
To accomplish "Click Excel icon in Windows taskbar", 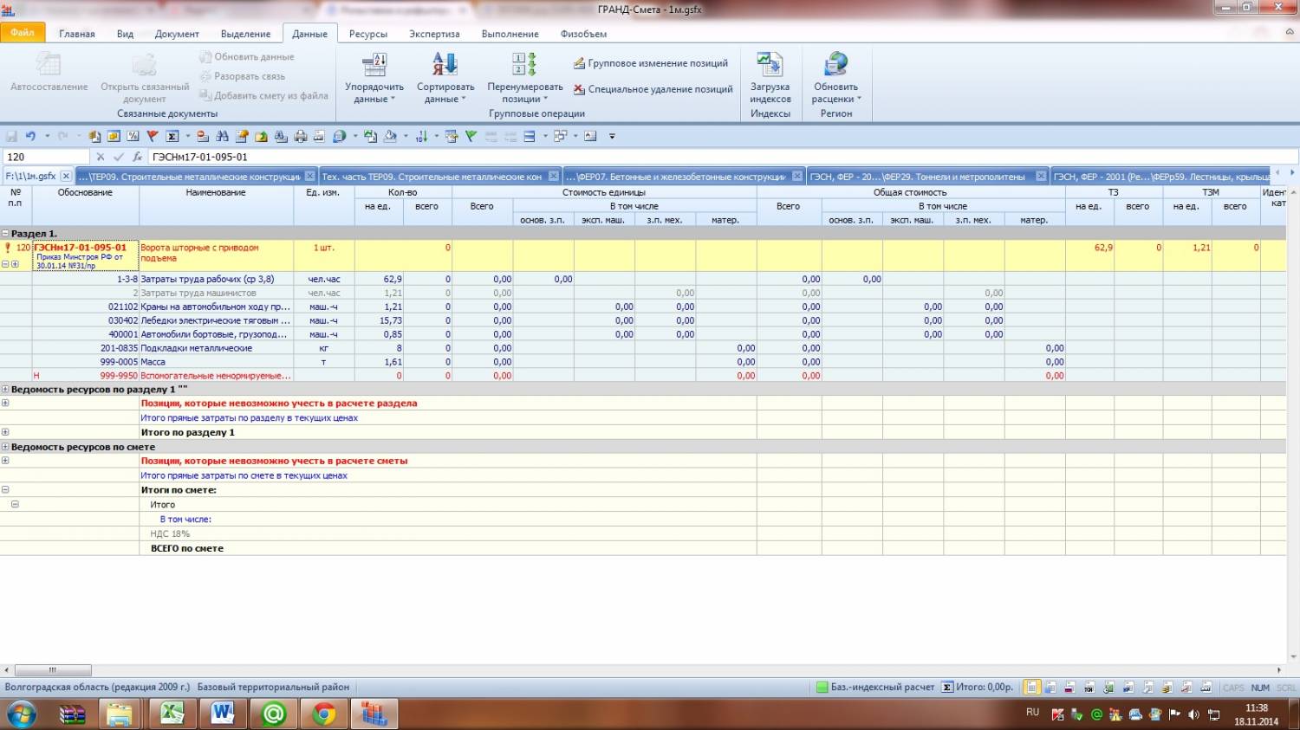I will (x=172, y=714).
